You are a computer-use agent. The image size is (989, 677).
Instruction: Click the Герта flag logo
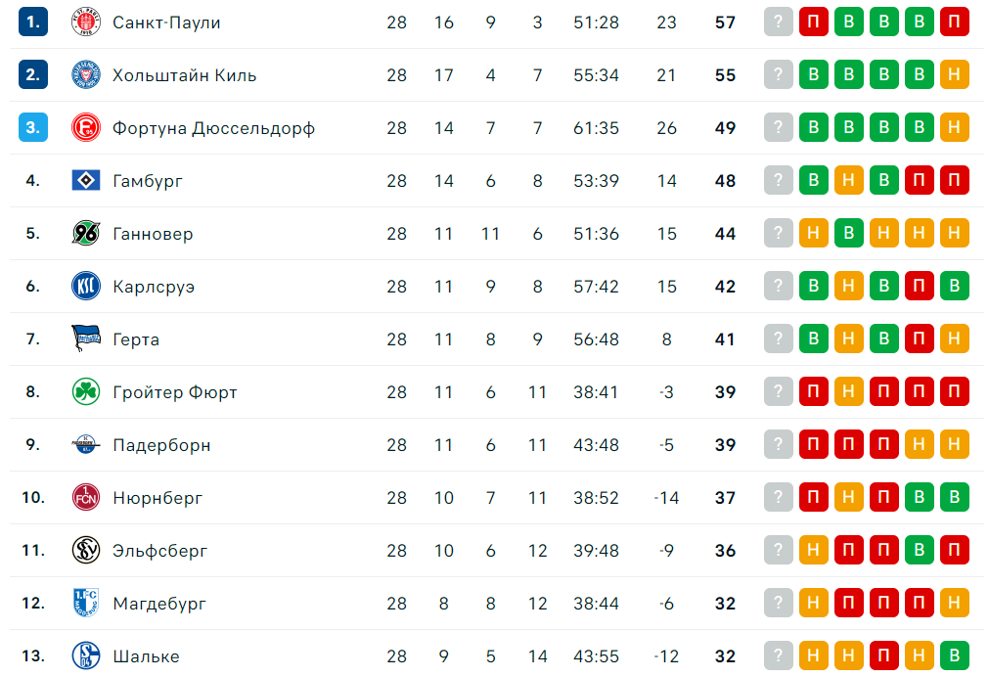[86, 338]
